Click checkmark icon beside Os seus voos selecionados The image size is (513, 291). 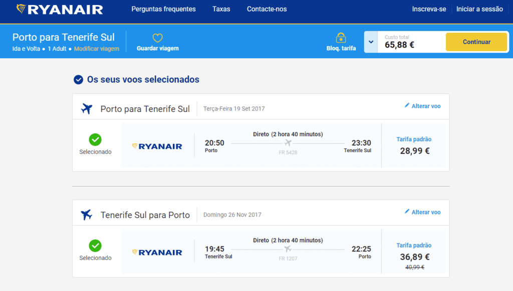(78, 80)
